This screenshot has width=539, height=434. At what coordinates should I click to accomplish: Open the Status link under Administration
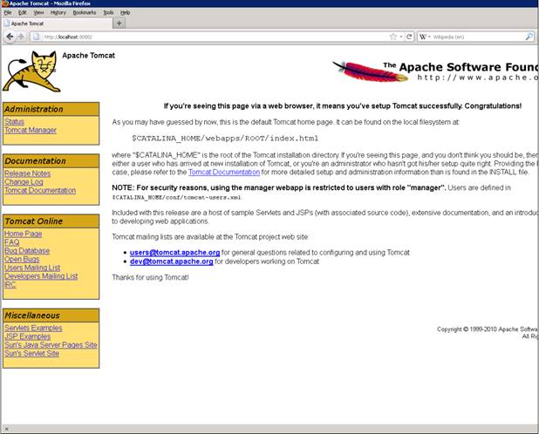[14, 122]
